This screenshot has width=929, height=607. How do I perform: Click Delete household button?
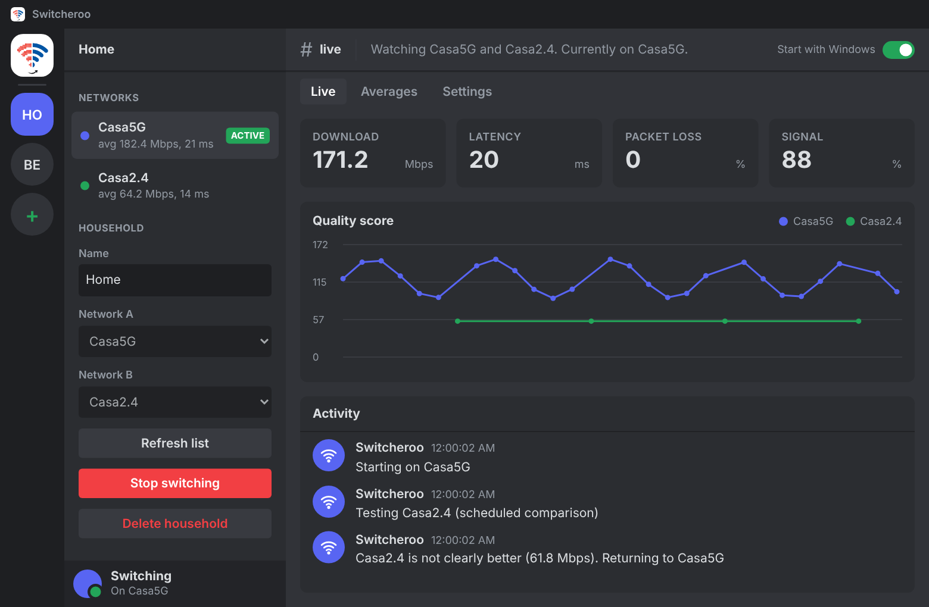[x=175, y=524]
